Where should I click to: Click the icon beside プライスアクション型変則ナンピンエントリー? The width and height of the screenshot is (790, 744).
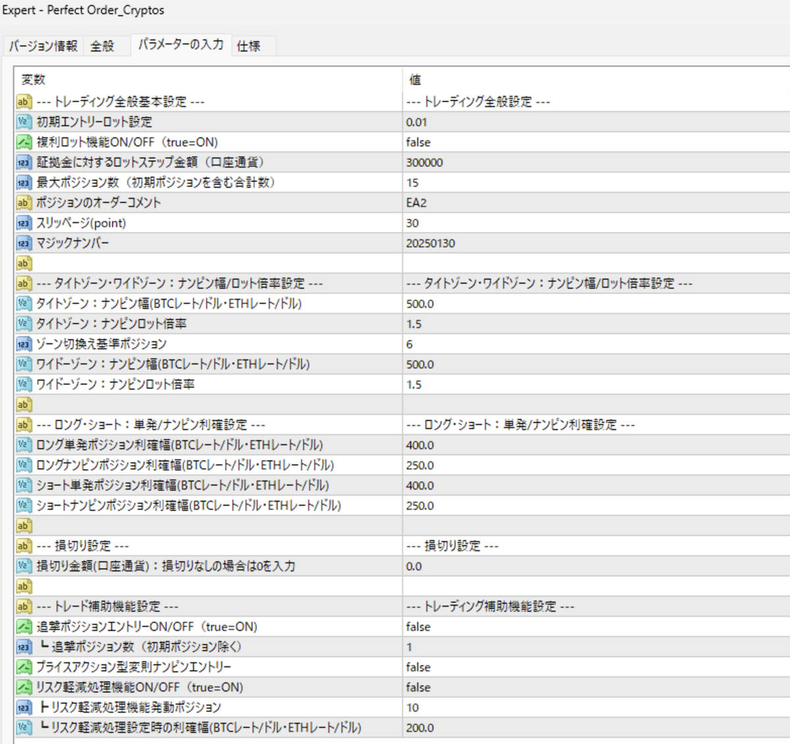tap(24, 667)
